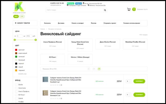
Task: Open the Доставка menu item
Action: 61,23
